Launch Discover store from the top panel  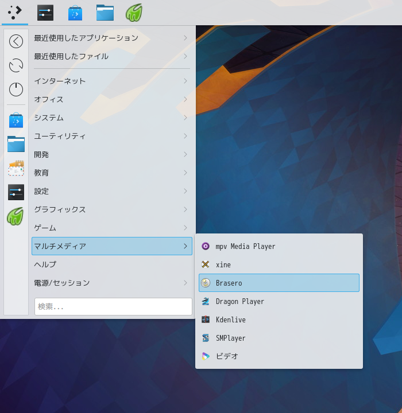[75, 13]
